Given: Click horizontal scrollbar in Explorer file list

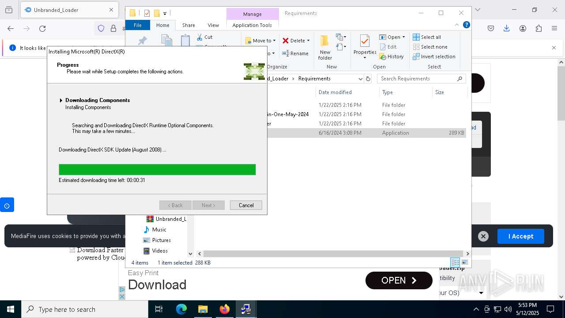Looking at the screenshot, I should point(333,254).
